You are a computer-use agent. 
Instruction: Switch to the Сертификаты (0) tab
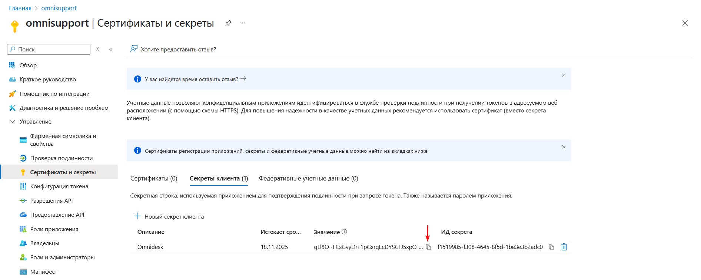[154, 179]
